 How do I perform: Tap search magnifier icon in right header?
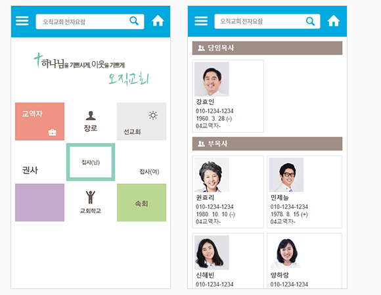[x=310, y=21]
